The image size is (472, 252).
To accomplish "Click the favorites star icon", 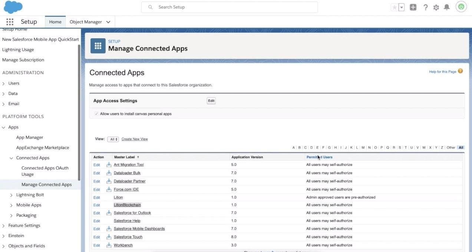I will (395, 7).
